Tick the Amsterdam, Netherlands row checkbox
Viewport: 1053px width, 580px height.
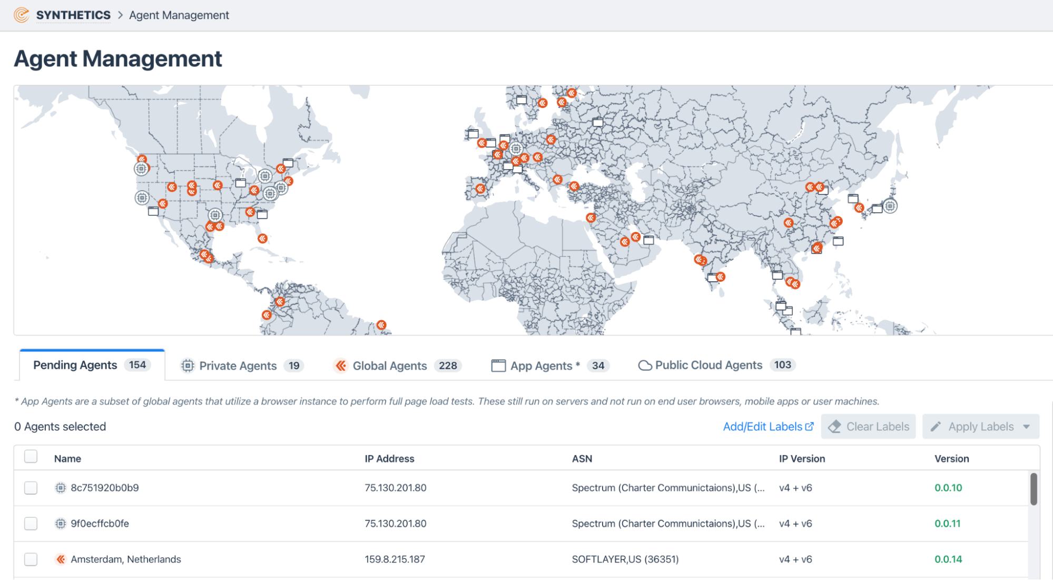31,559
